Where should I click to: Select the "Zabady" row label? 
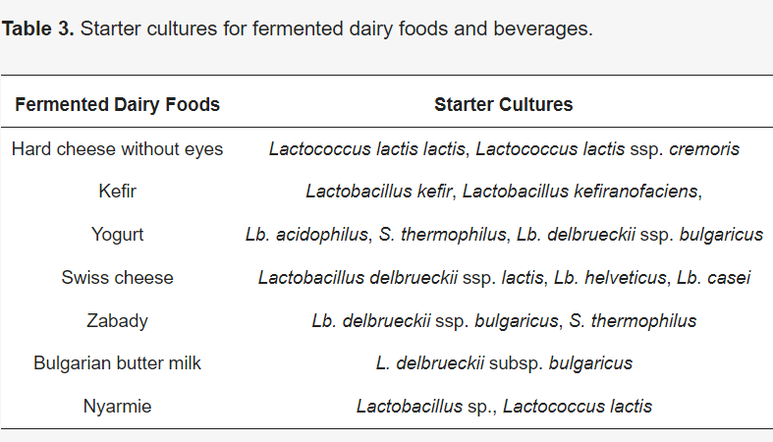(x=117, y=320)
